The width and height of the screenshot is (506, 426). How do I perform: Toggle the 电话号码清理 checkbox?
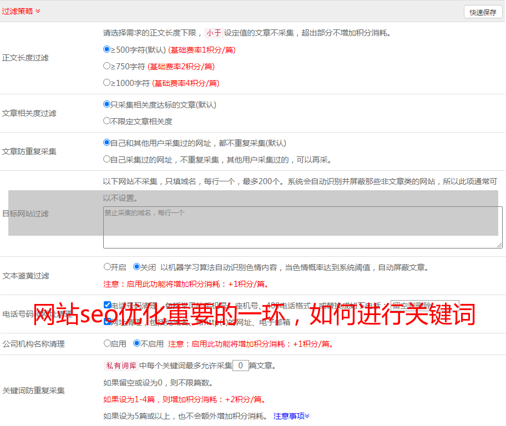[x=107, y=305]
